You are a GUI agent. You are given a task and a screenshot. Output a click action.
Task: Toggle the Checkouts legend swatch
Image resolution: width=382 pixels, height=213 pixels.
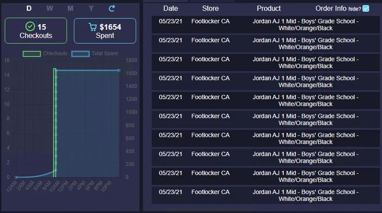(31, 54)
